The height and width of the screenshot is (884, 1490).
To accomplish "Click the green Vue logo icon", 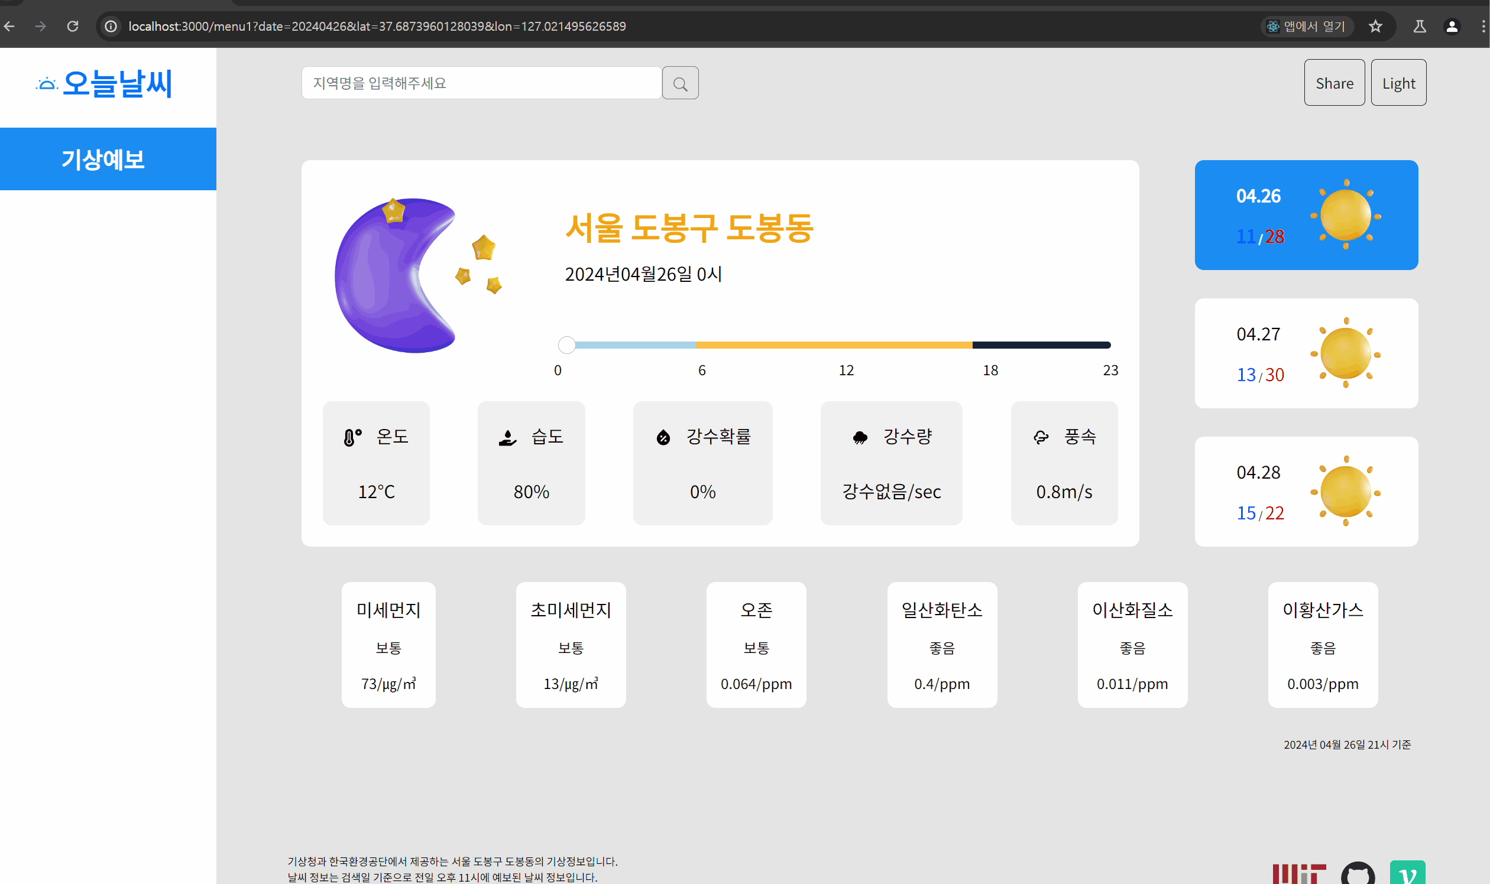I will pyautogui.click(x=1407, y=873).
